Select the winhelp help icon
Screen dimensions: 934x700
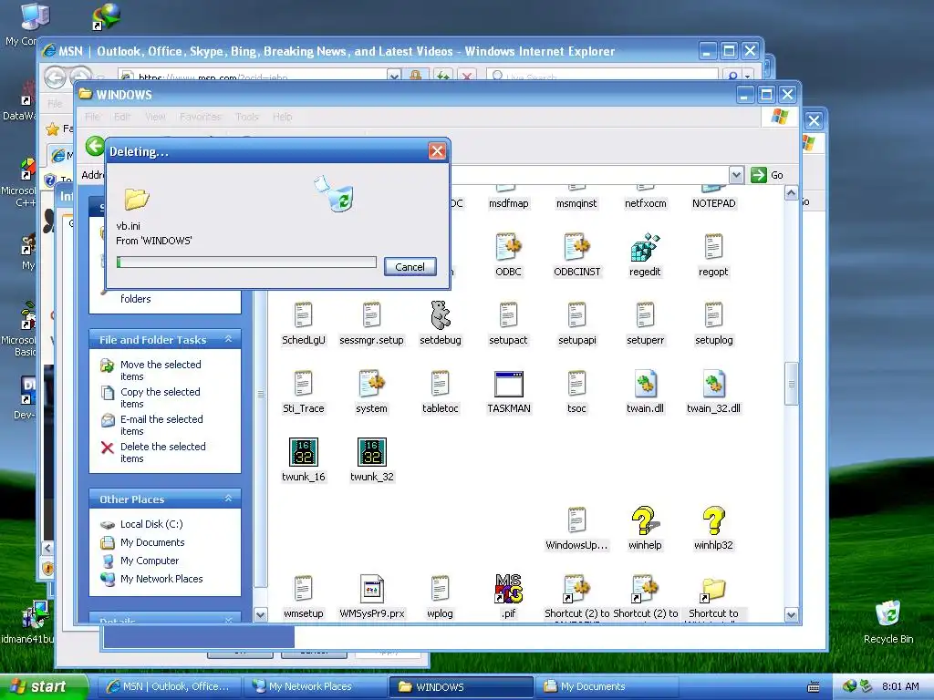[x=645, y=520]
